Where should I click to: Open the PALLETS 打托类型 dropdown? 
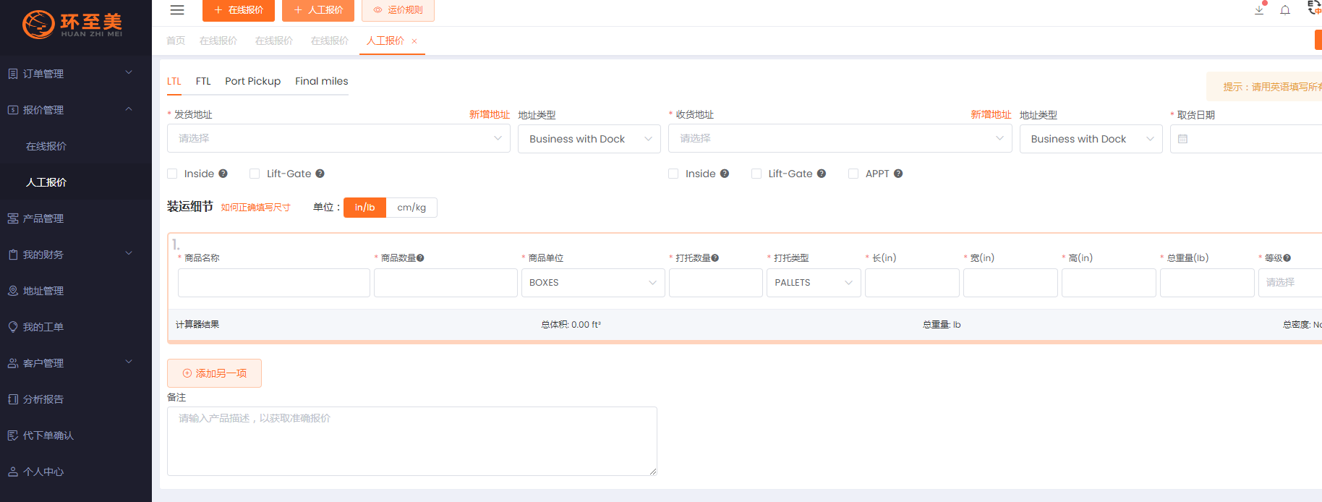click(x=813, y=283)
